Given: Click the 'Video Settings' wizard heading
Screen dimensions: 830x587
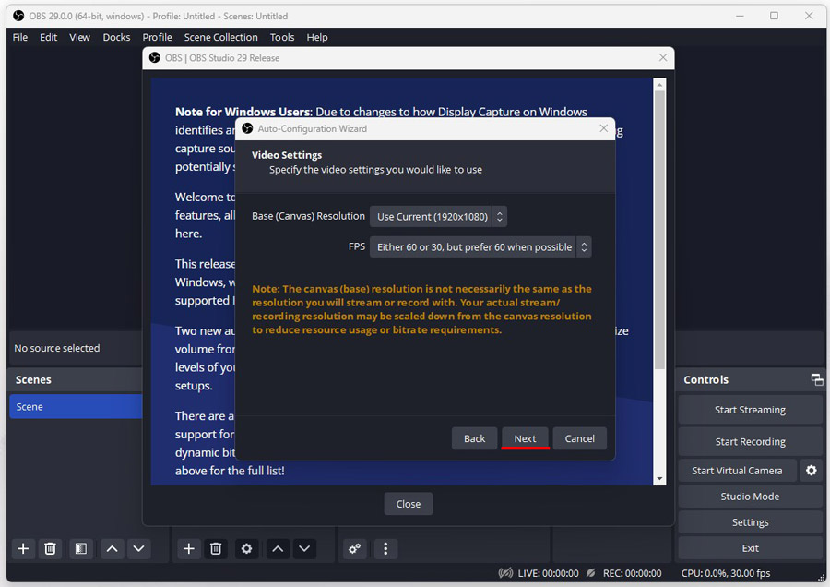Looking at the screenshot, I should pos(287,155).
